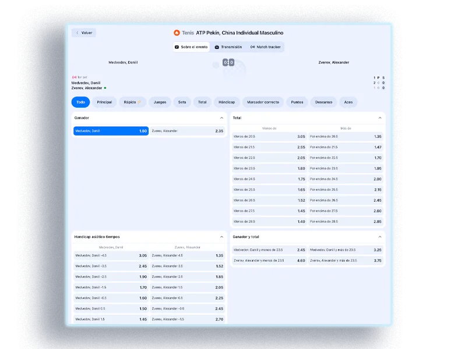Select Zverev, Alexander winner odds 2.35
Viewport: 458px width, 349px height.
click(187, 131)
